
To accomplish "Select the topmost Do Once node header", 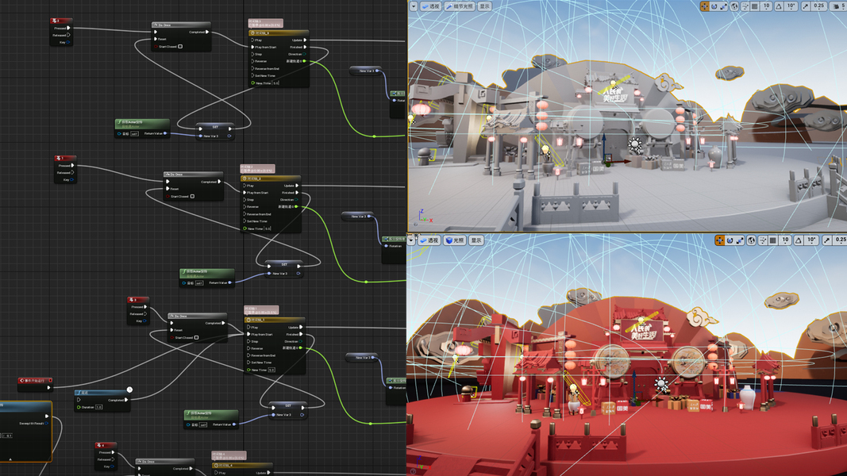I will tap(180, 25).
